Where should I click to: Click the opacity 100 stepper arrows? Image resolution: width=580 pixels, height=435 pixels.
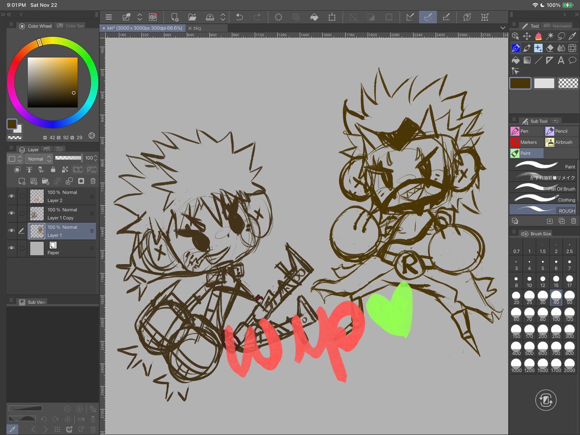tap(95, 158)
